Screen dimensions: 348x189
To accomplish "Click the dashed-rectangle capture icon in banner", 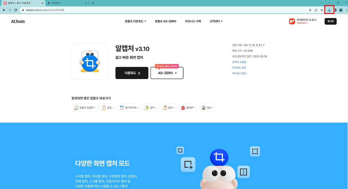I will [x=255, y=151].
